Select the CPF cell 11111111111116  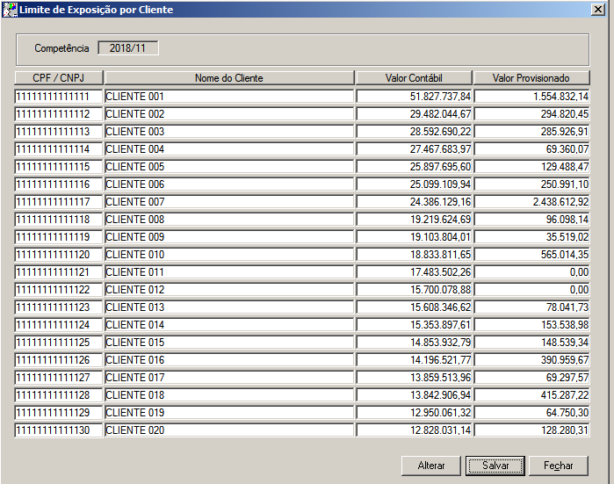59,184
